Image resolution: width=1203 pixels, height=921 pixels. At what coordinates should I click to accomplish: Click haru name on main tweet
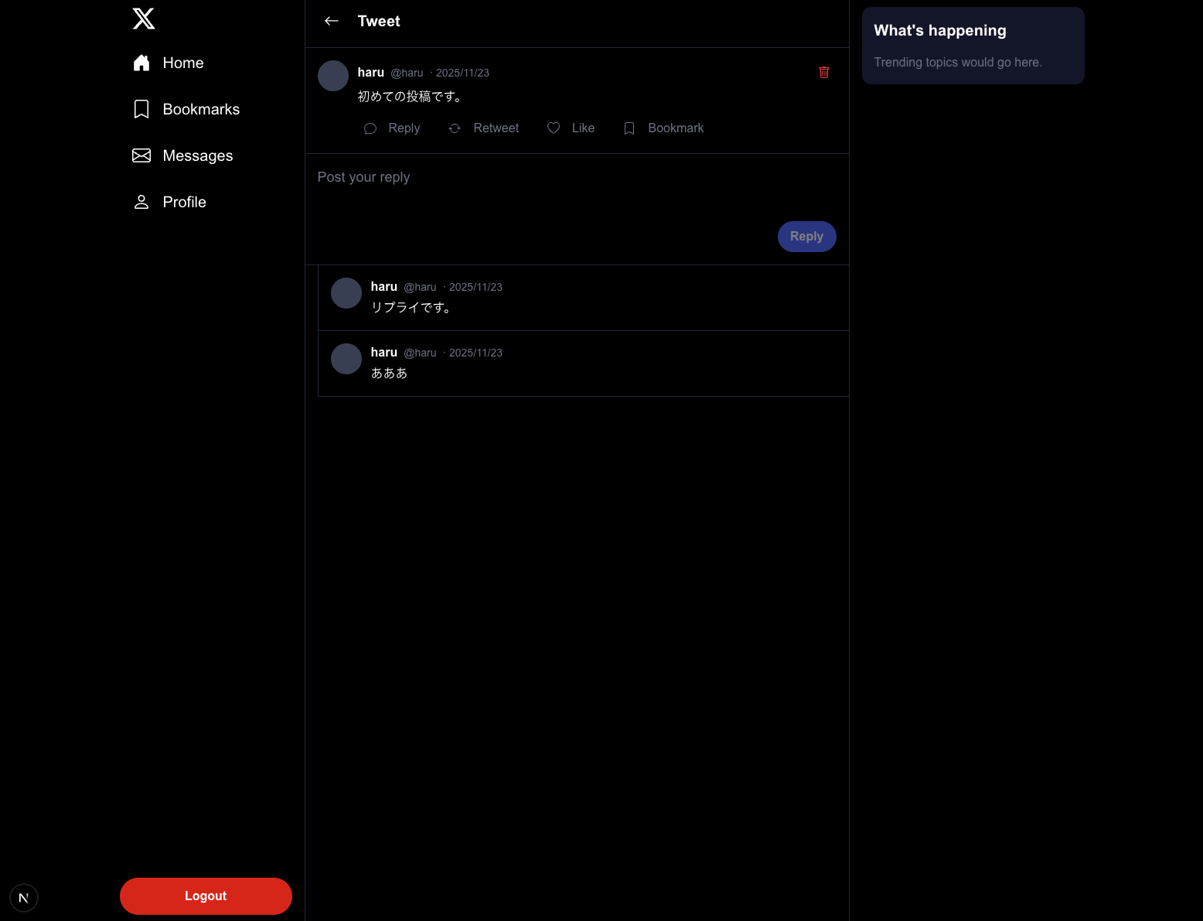click(x=371, y=72)
